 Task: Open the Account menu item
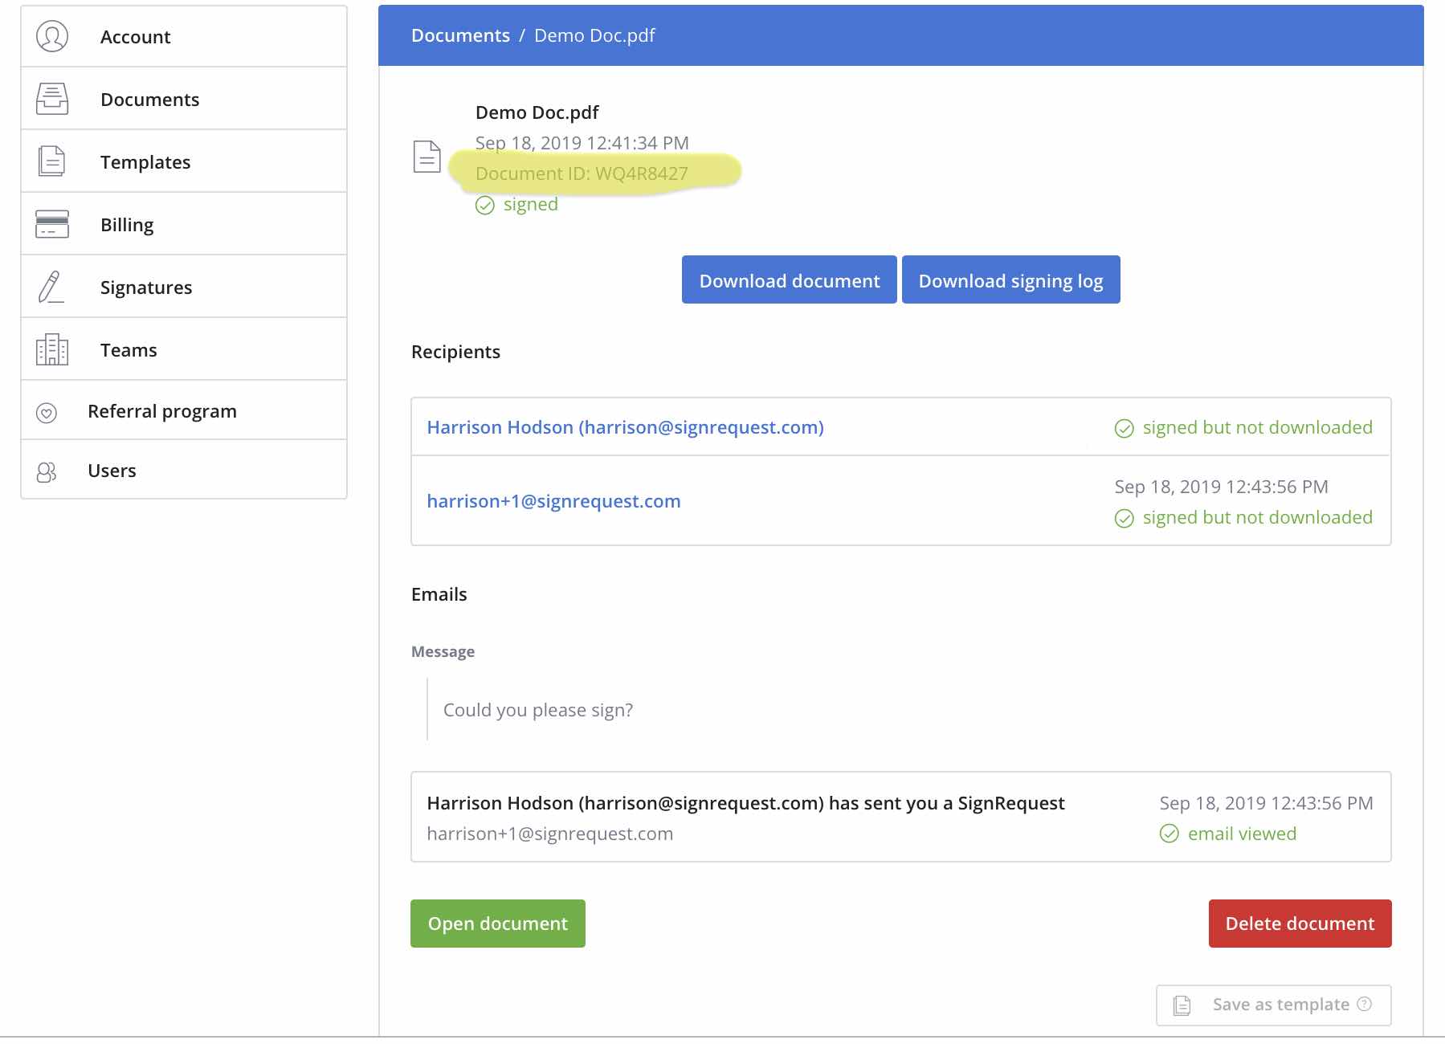tap(184, 36)
